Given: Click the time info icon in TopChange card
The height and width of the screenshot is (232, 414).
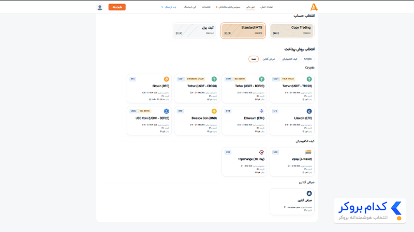Looking at the screenshot, I should point(256,173).
